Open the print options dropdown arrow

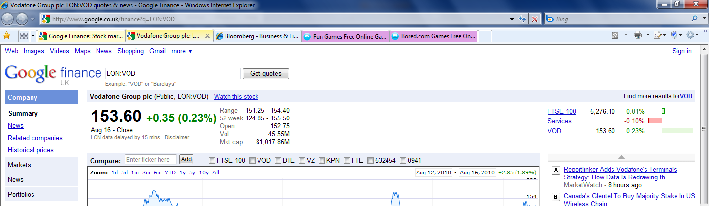647,35
